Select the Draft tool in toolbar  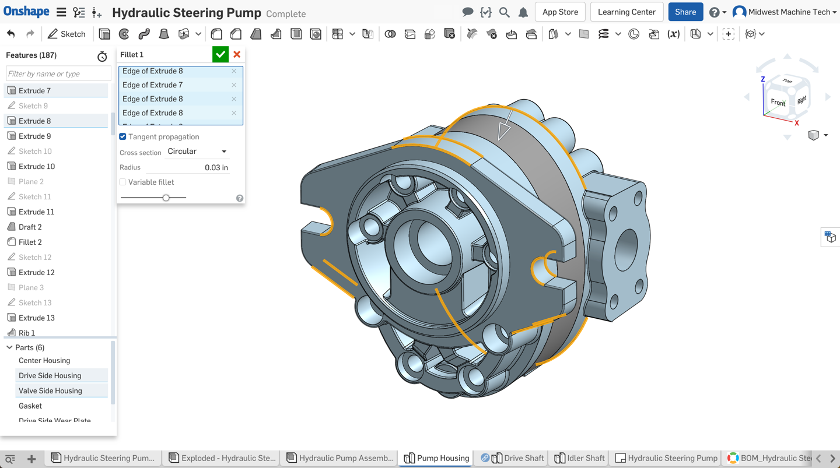point(256,34)
